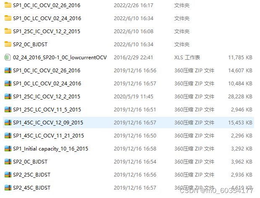Select the SP1_0C_LC_OCV_02_24_2016 ZIP file name
260x198 pixels.
coord(47,84)
